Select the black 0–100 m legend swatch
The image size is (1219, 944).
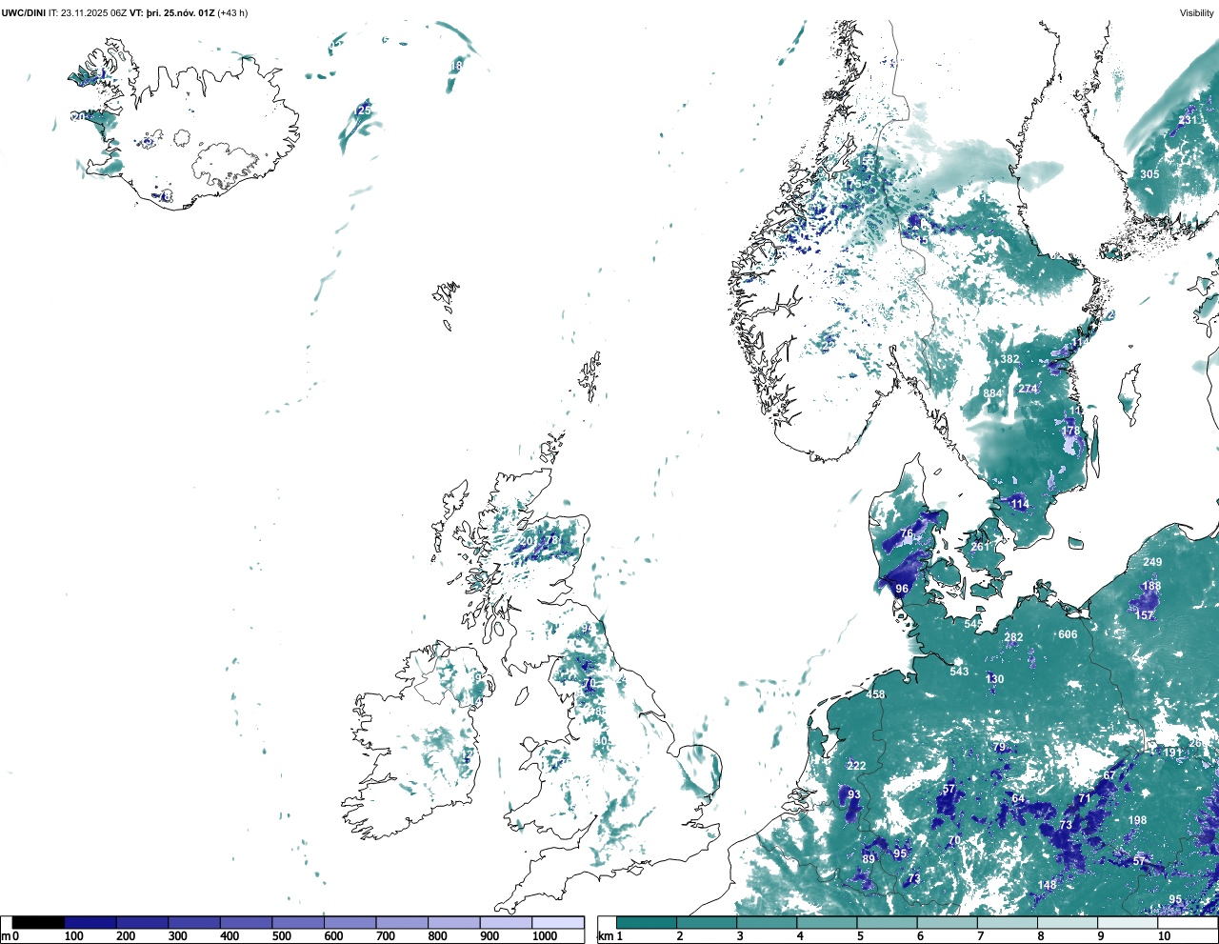[38, 923]
